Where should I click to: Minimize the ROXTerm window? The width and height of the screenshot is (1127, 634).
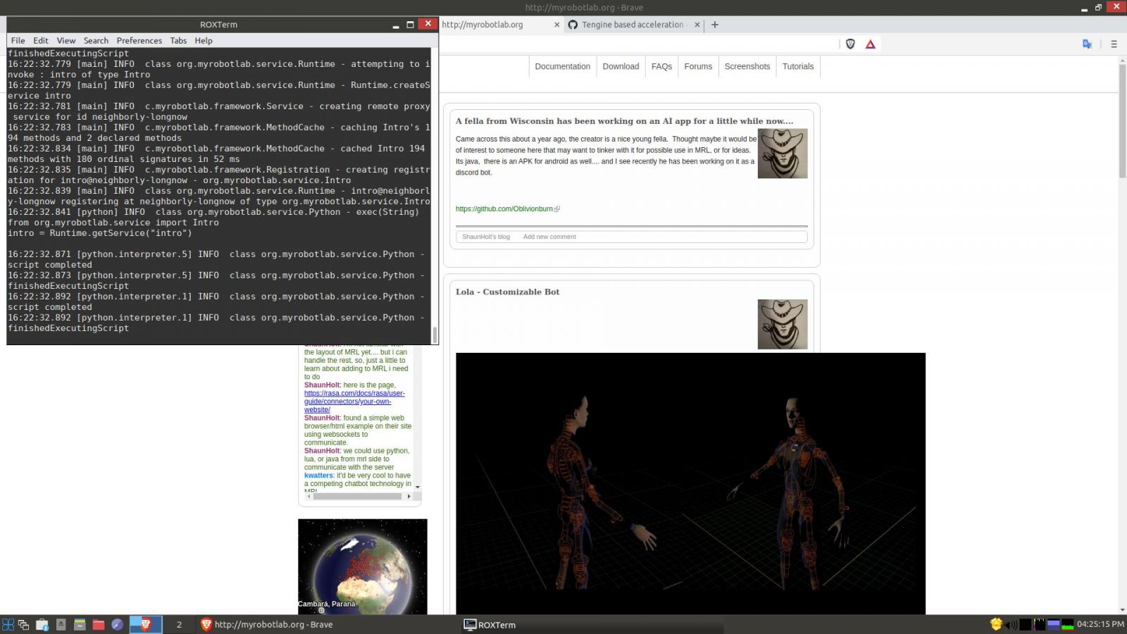(x=396, y=25)
